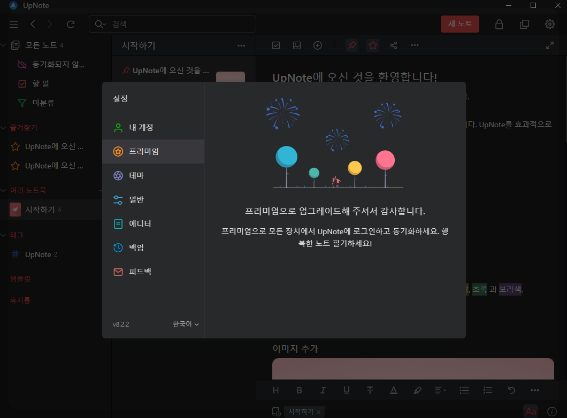This screenshot has width=567, height=418.
Task: Click the share note icon
Action: tap(394, 45)
